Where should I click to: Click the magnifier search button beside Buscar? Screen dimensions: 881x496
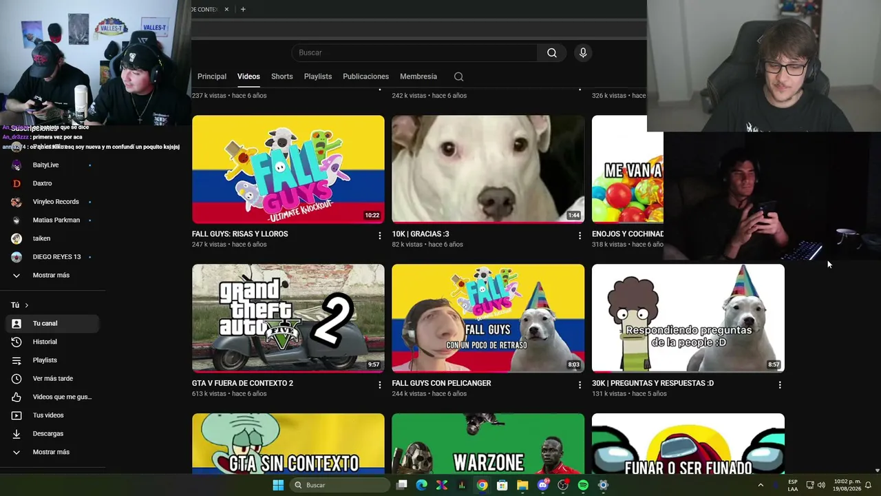(552, 52)
